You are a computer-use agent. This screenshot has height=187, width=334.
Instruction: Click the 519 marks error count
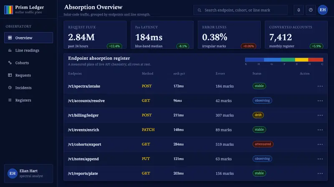tap(225, 144)
